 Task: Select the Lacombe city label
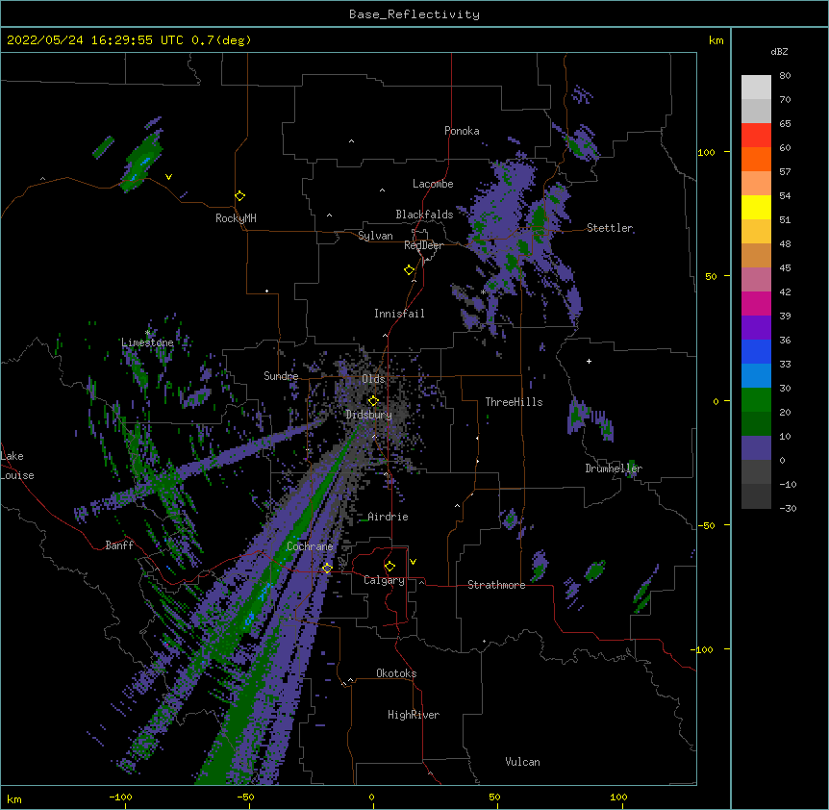pos(433,184)
